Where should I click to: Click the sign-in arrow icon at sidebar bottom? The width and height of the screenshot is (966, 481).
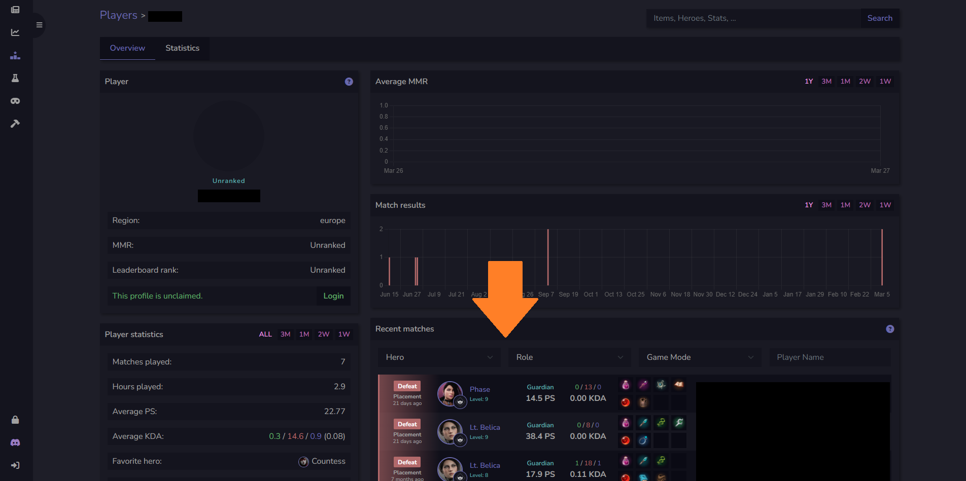pyautogui.click(x=15, y=465)
